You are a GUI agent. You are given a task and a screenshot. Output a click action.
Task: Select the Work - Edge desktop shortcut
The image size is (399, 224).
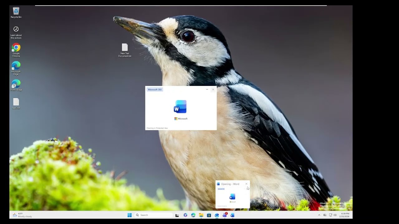[x=16, y=86]
